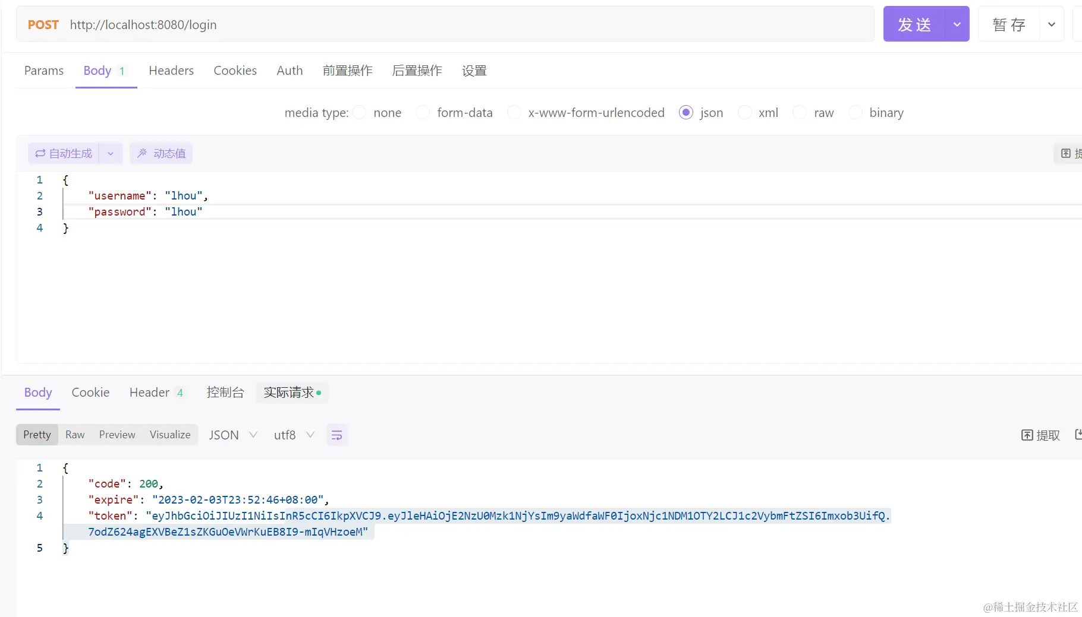This screenshot has width=1082, height=617.
Task: Select the Raw view mode
Action: pyautogui.click(x=75, y=435)
